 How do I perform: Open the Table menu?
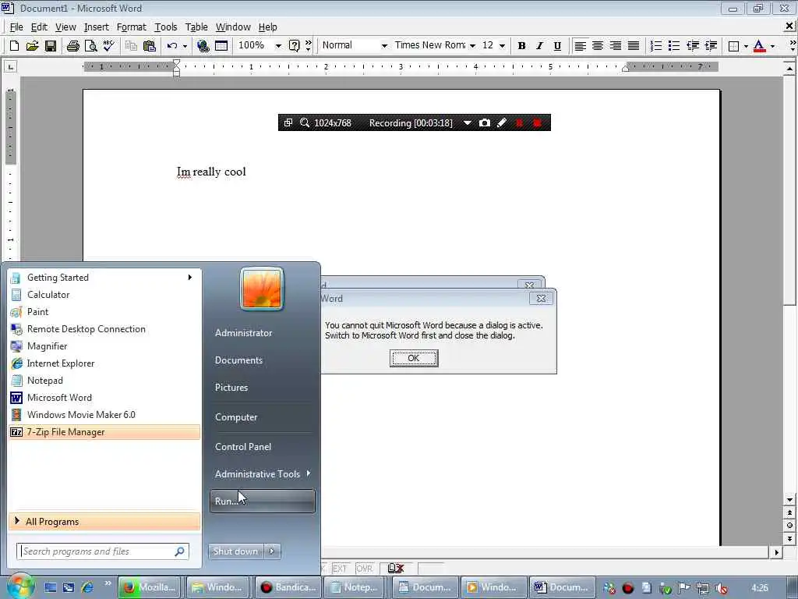pos(196,27)
